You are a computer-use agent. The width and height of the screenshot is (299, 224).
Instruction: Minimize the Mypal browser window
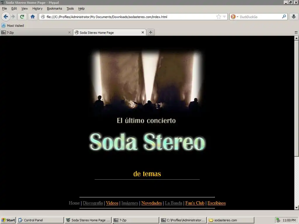[286, 2]
